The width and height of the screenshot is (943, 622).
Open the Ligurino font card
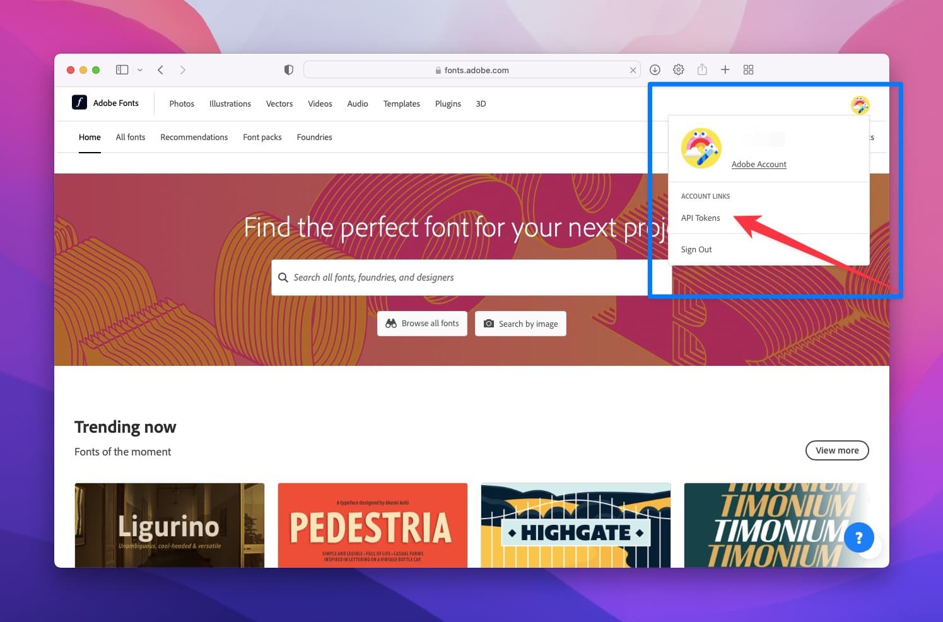coord(170,525)
